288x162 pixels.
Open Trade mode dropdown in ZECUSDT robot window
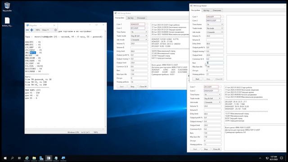212,99
